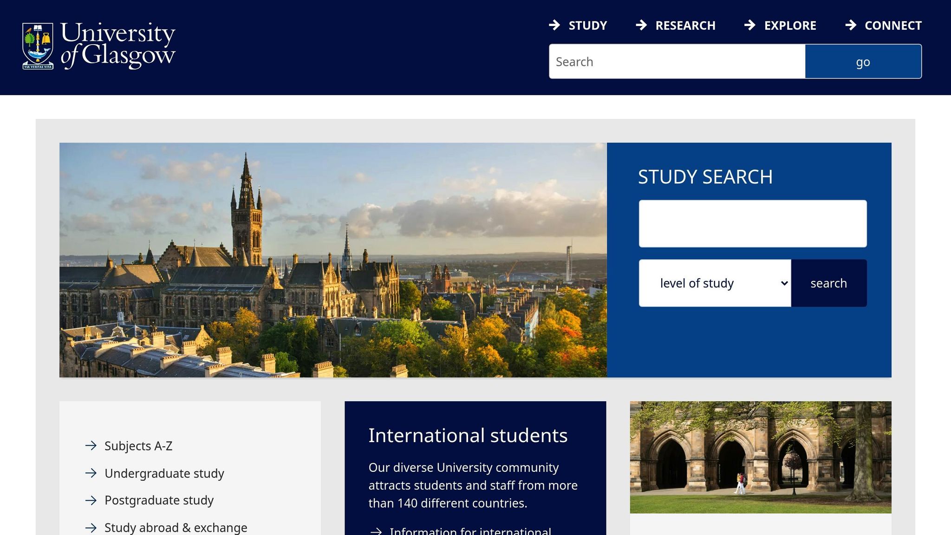Viewport: 951px width, 535px height.
Task: Open the CONNECT menu item
Action: 893,26
